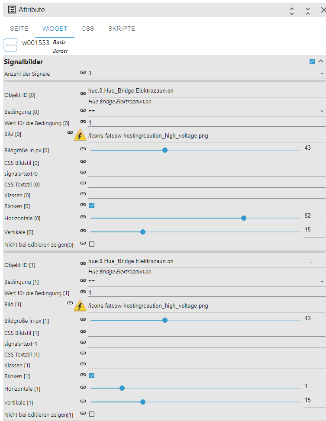Click the link icon next to Blinken [1]

pos(83,375)
